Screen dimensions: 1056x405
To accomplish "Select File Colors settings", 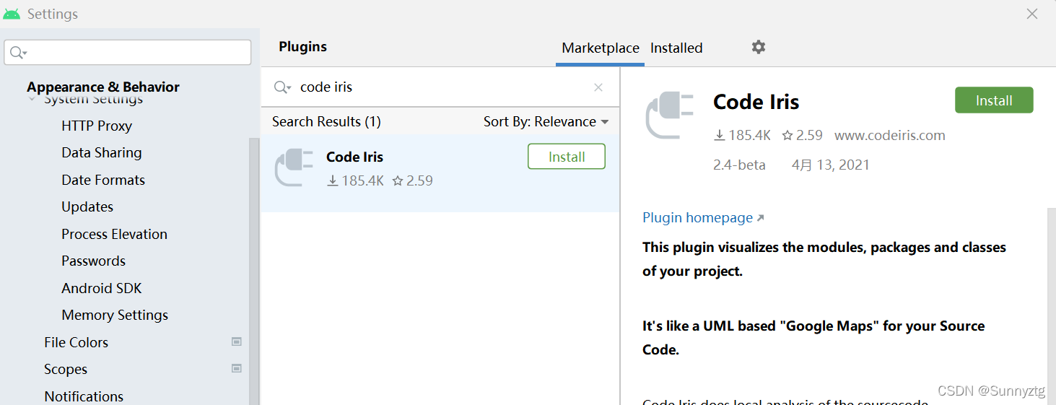I will [76, 342].
